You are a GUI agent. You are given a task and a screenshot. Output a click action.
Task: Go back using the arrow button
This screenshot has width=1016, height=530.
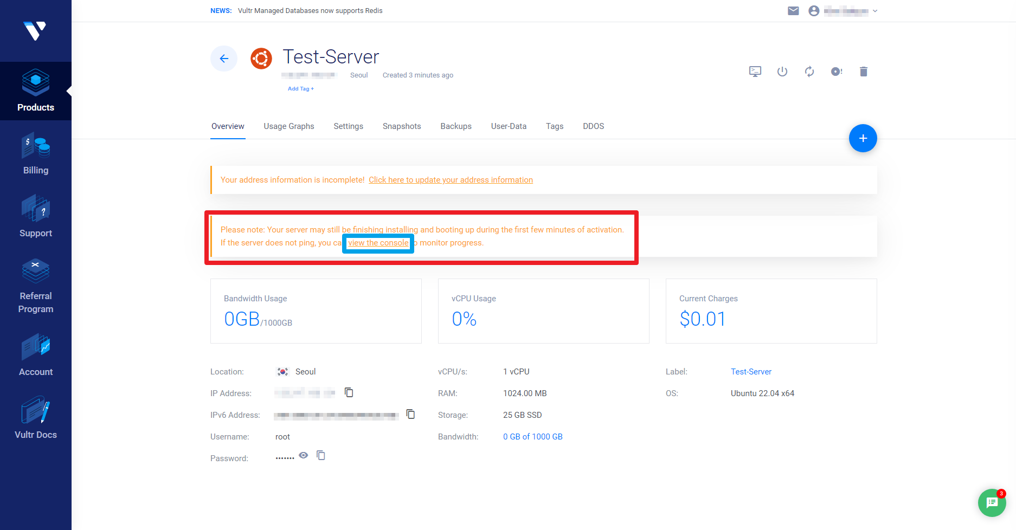224,59
